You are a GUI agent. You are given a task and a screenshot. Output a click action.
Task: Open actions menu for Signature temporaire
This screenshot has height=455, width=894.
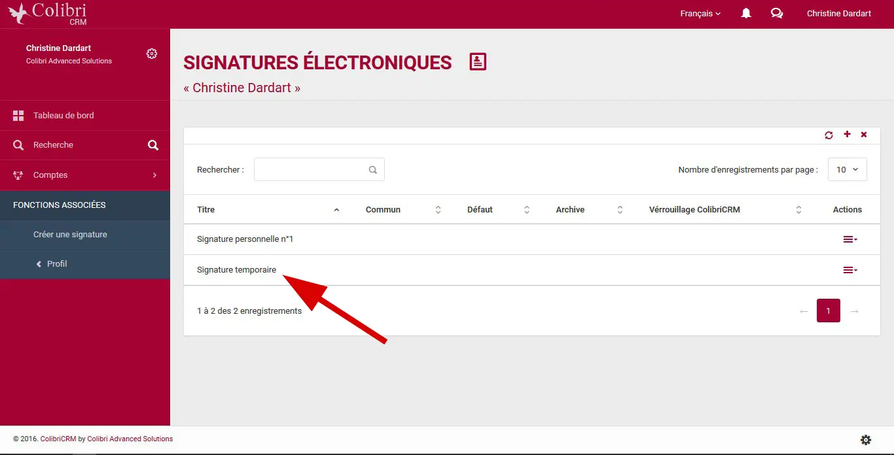point(850,270)
